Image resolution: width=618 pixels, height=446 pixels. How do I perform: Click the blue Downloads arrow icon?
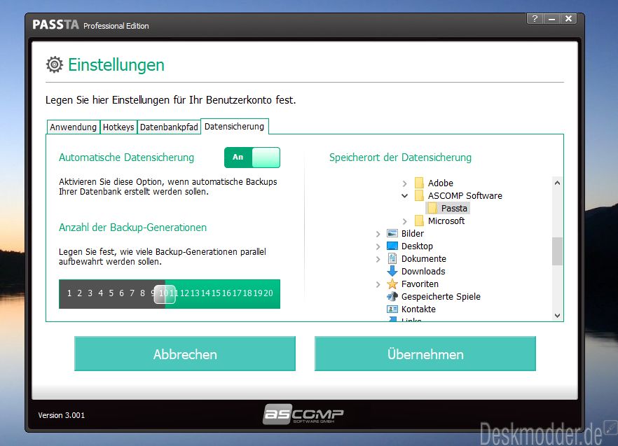coord(392,271)
